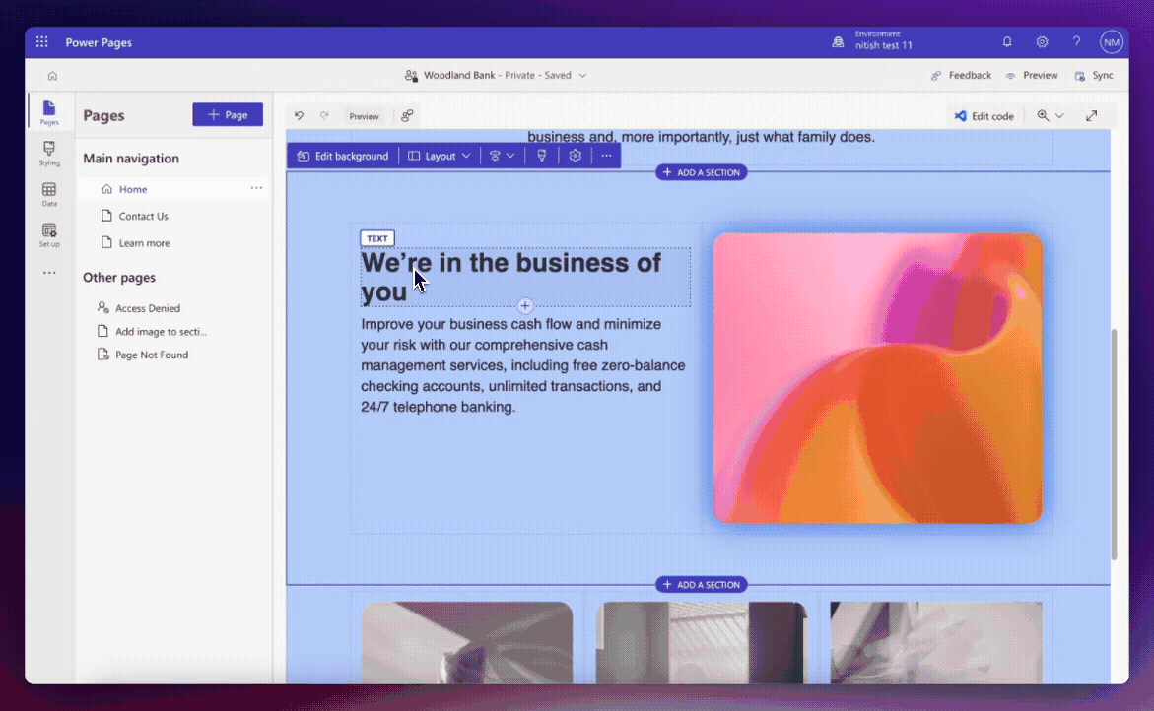Select the orange gradient image thumbnail
The height and width of the screenshot is (711, 1154).
click(877, 377)
